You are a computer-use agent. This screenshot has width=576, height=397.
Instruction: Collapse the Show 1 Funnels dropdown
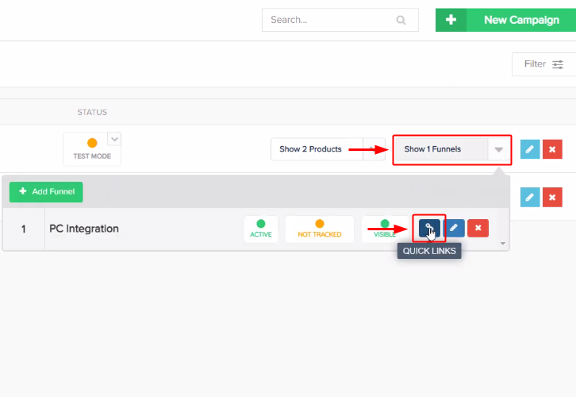tap(498, 149)
